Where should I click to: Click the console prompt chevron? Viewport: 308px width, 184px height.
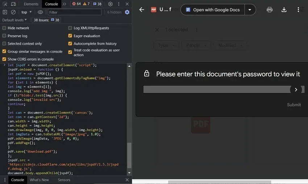(4, 65)
